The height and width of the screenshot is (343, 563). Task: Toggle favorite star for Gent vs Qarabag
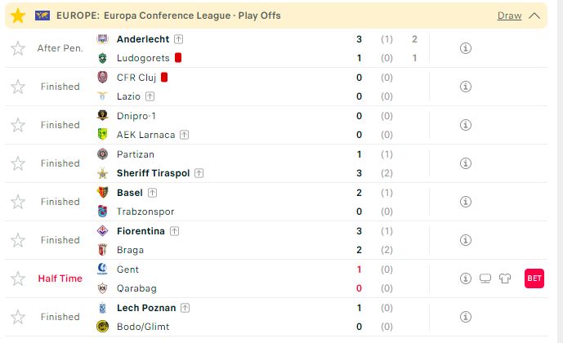point(18,278)
